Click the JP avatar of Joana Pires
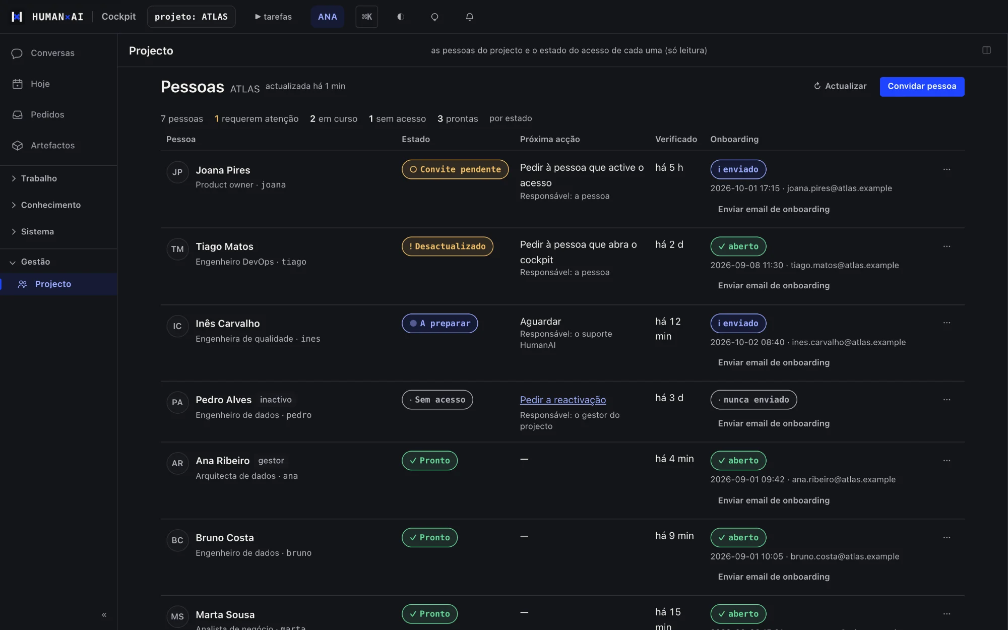The width and height of the screenshot is (1008, 630). [x=177, y=172]
